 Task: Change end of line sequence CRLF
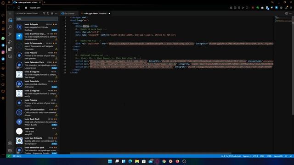click(x=262, y=156)
